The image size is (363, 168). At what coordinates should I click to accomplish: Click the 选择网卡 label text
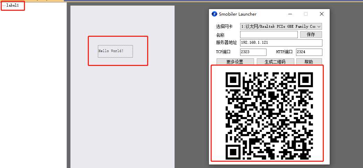point(224,26)
